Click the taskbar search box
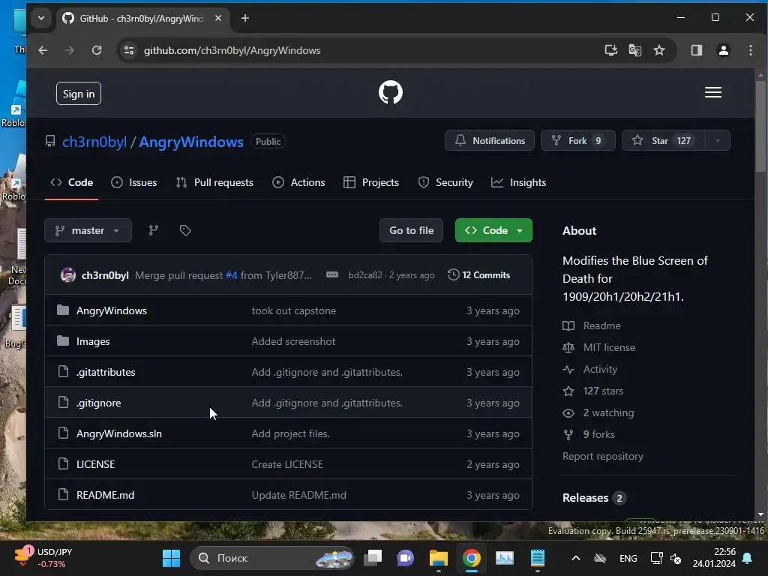768x576 pixels. click(x=271, y=558)
